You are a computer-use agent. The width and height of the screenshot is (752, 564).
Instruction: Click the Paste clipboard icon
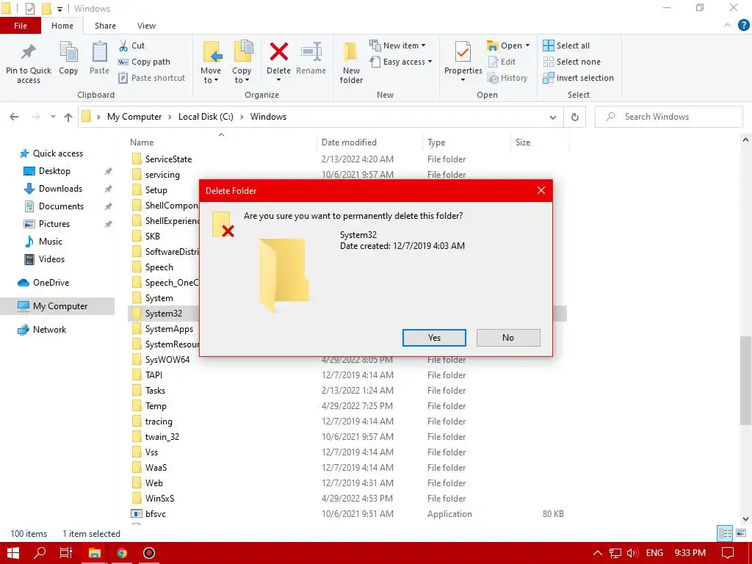(99, 52)
